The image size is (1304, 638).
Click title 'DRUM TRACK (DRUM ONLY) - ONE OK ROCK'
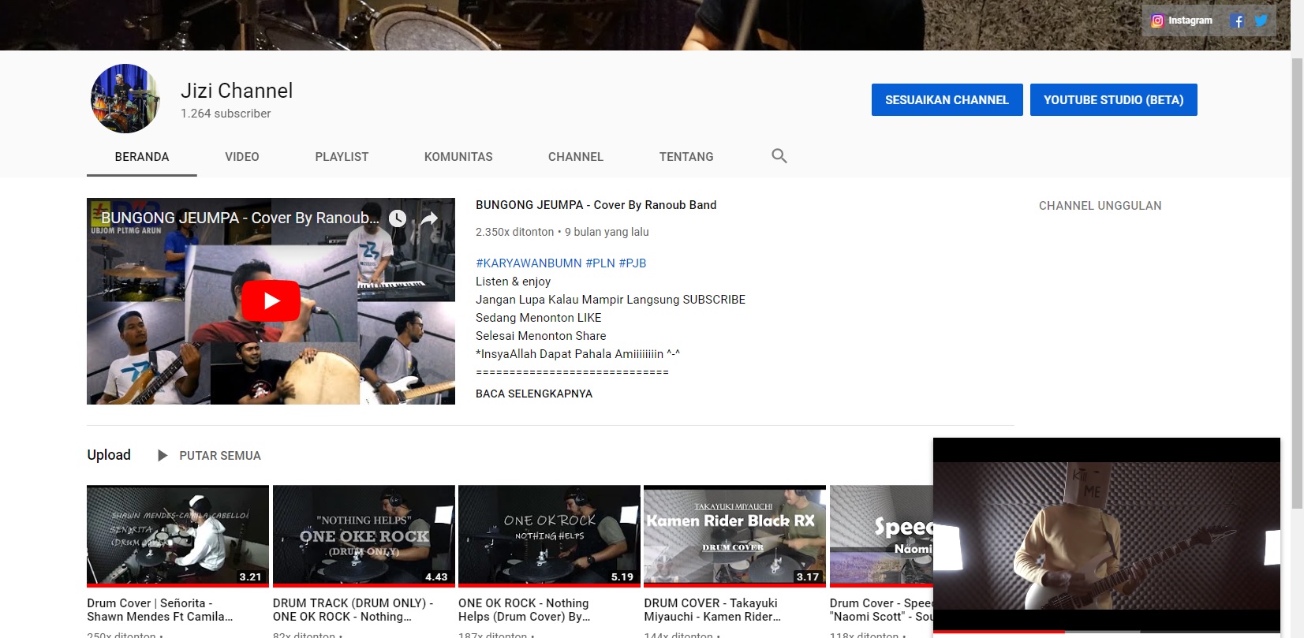click(353, 610)
